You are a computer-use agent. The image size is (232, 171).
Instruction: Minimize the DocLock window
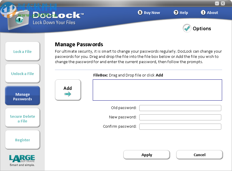click(x=217, y=3)
